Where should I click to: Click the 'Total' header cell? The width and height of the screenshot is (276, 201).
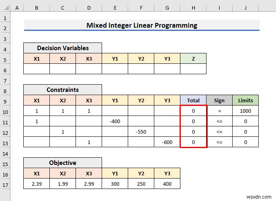193,100
